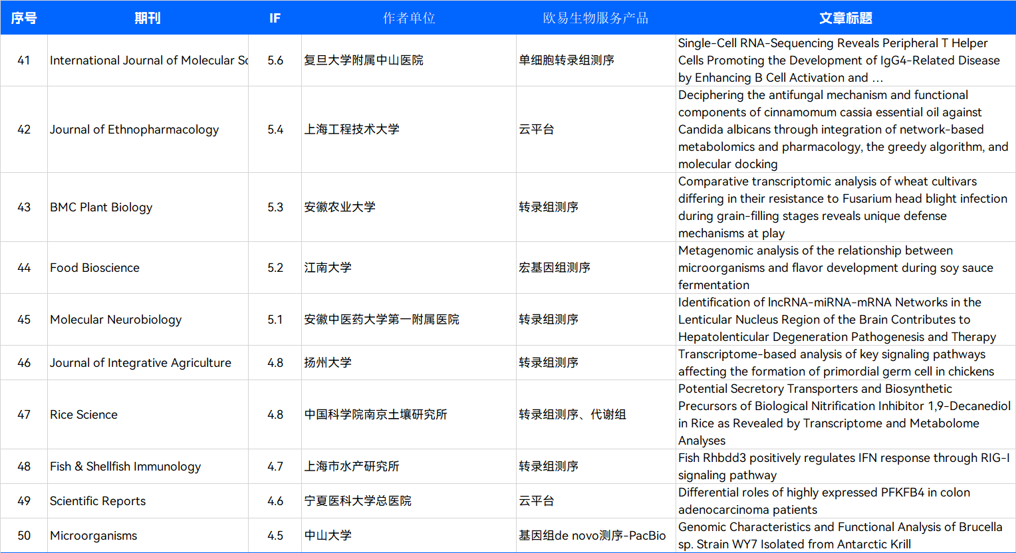The width and height of the screenshot is (1016, 553).
Task: Select Food Bioscience cell
Action: pos(148,268)
